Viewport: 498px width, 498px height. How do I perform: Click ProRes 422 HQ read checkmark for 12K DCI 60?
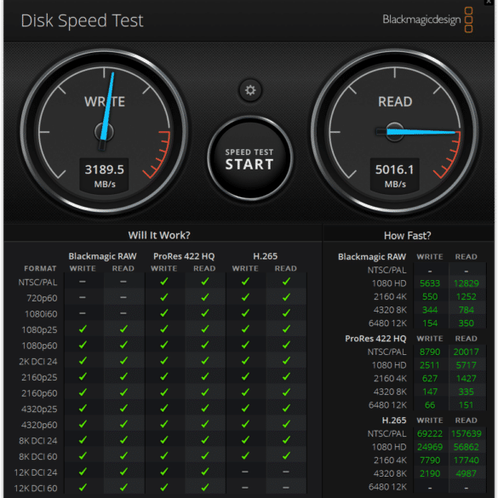click(x=205, y=487)
